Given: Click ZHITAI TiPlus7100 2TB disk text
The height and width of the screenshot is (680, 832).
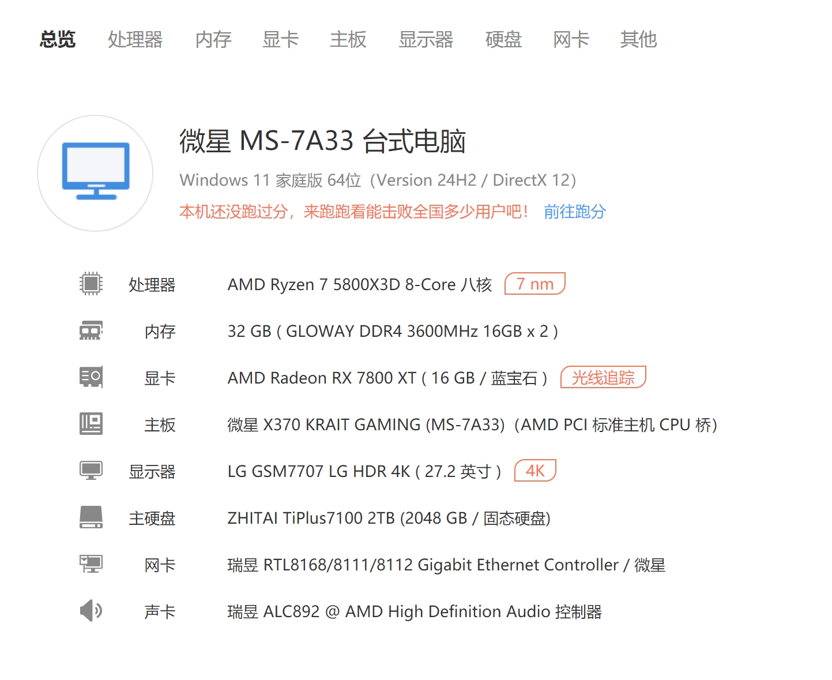Looking at the screenshot, I should tap(389, 518).
